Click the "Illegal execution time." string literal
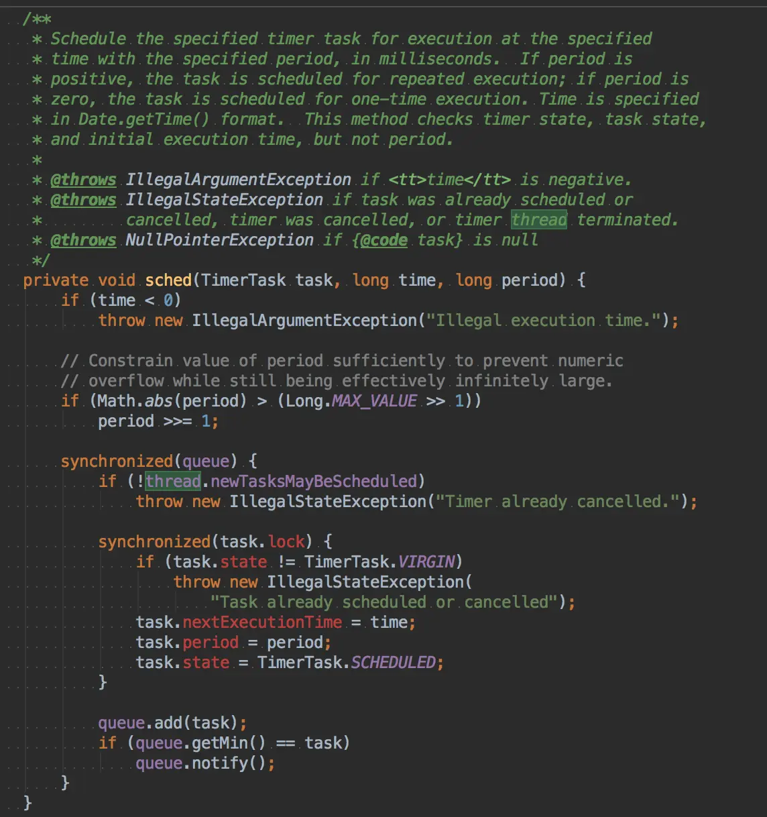 point(544,320)
